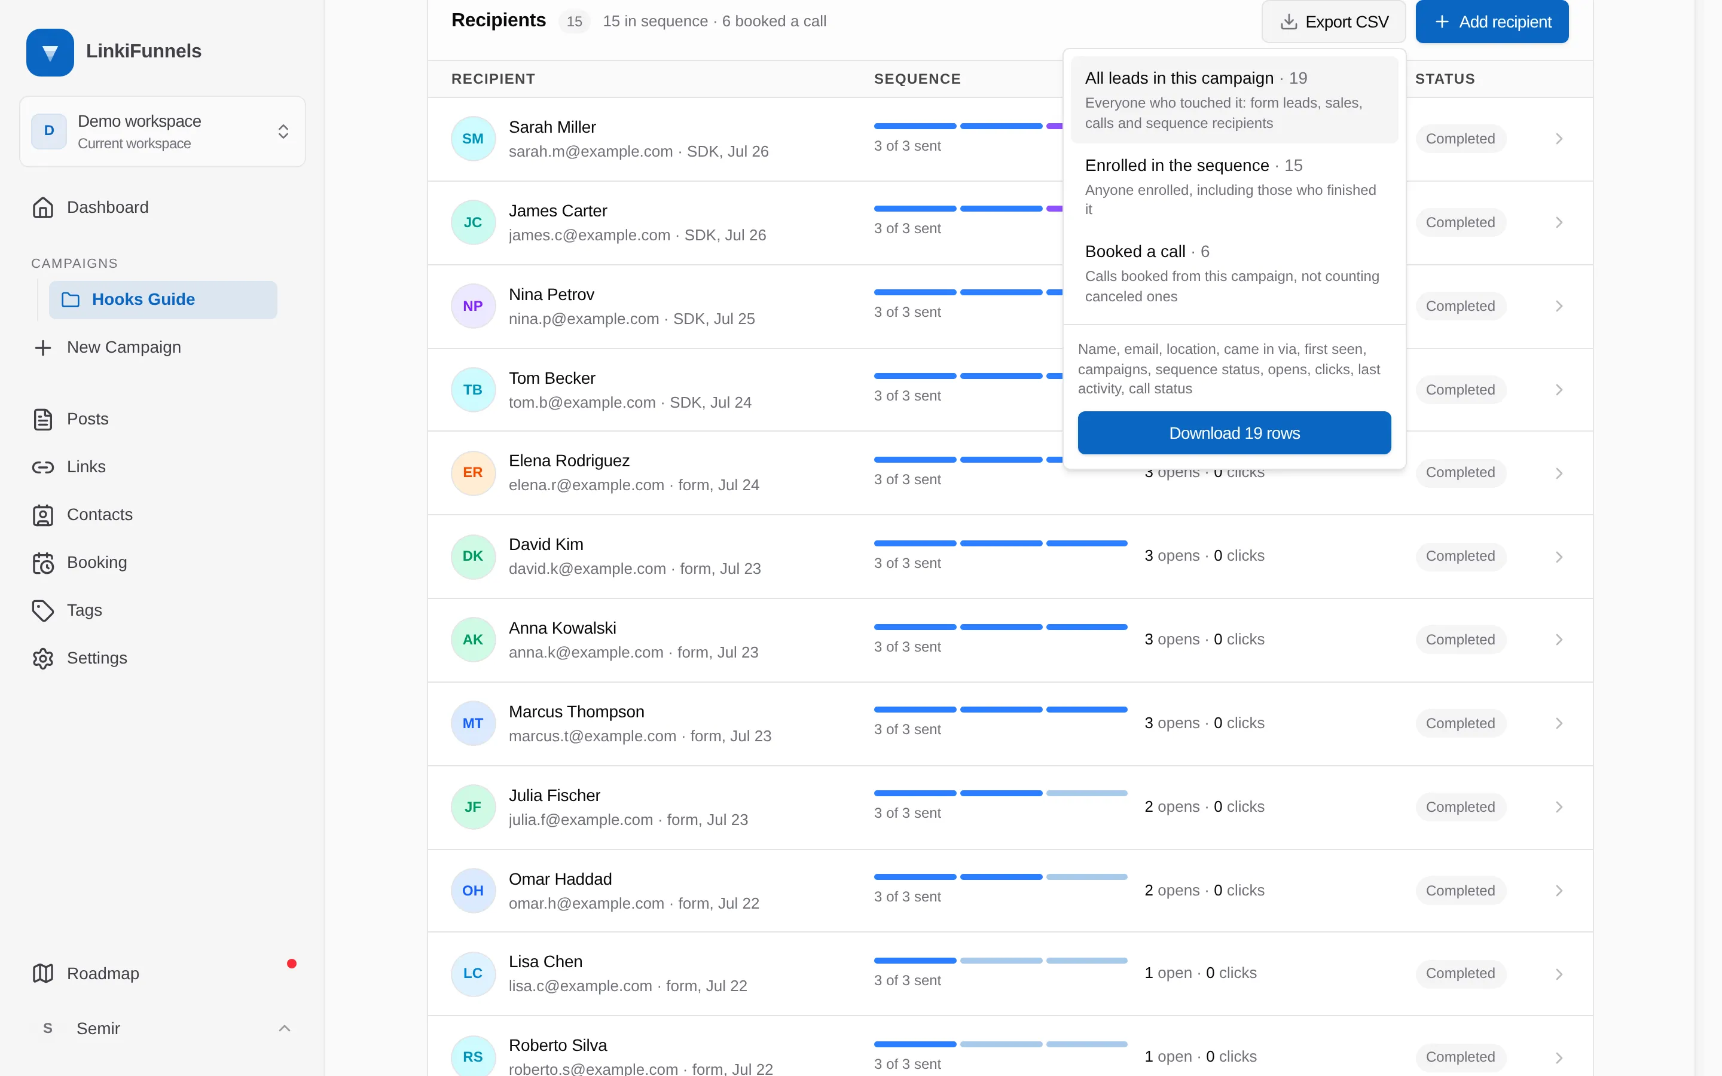
Task: Select All leads in this campaign option
Action: 1235,100
